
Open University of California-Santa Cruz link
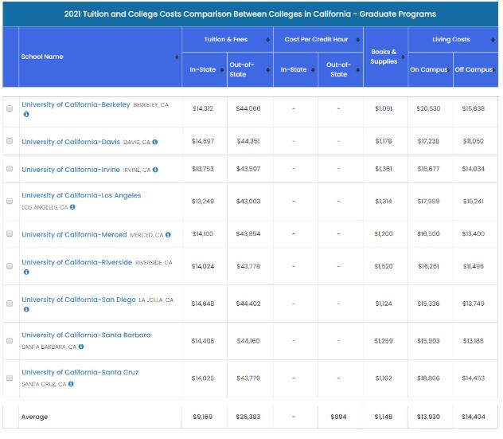pyautogui.click(x=80, y=372)
